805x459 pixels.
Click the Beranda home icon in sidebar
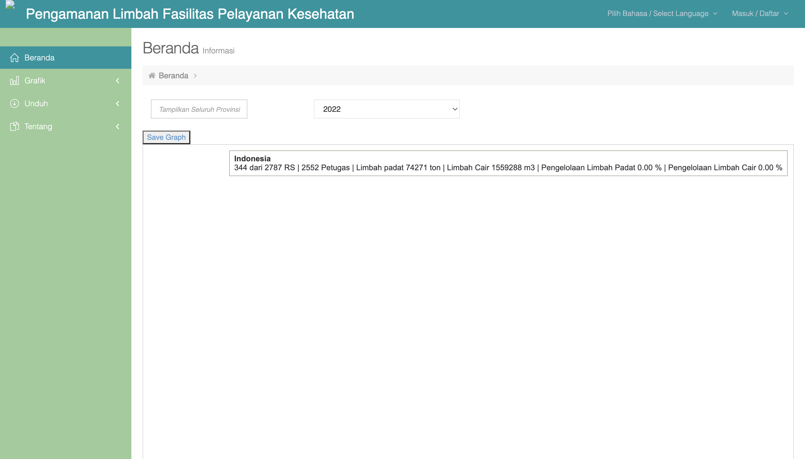click(x=15, y=58)
